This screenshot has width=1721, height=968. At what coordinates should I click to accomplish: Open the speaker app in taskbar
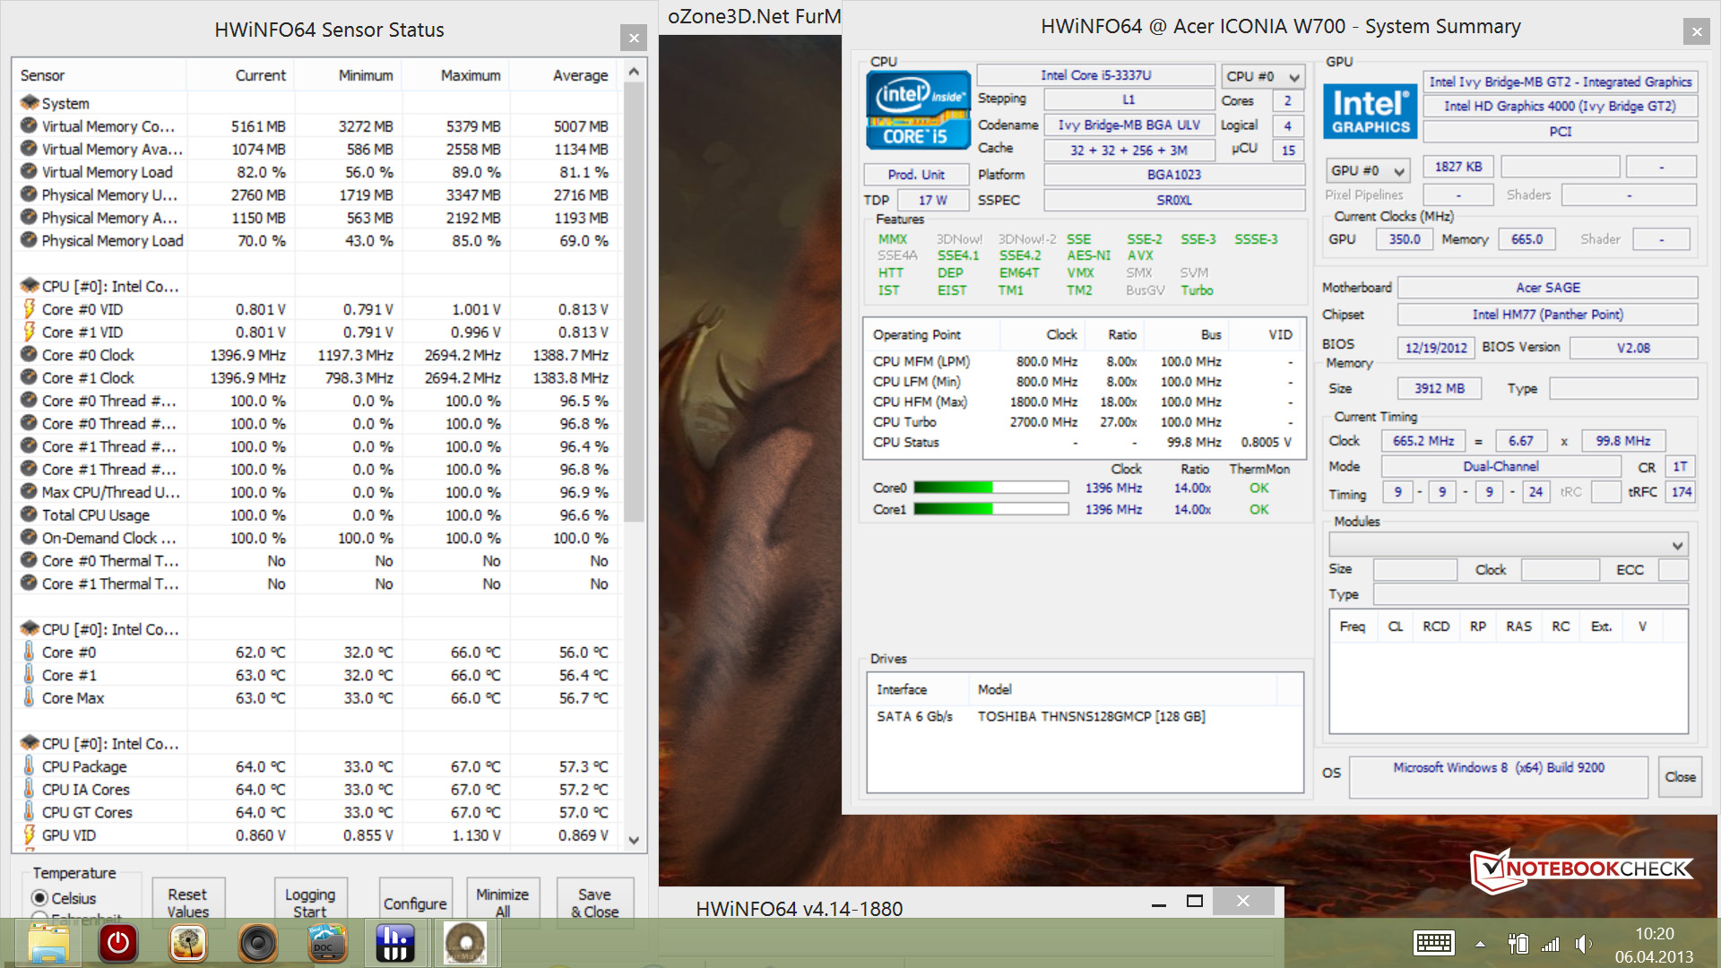(x=257, y=943)
